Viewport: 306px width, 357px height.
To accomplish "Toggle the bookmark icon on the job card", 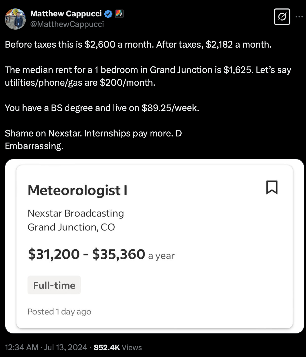I will click(272, 187).
